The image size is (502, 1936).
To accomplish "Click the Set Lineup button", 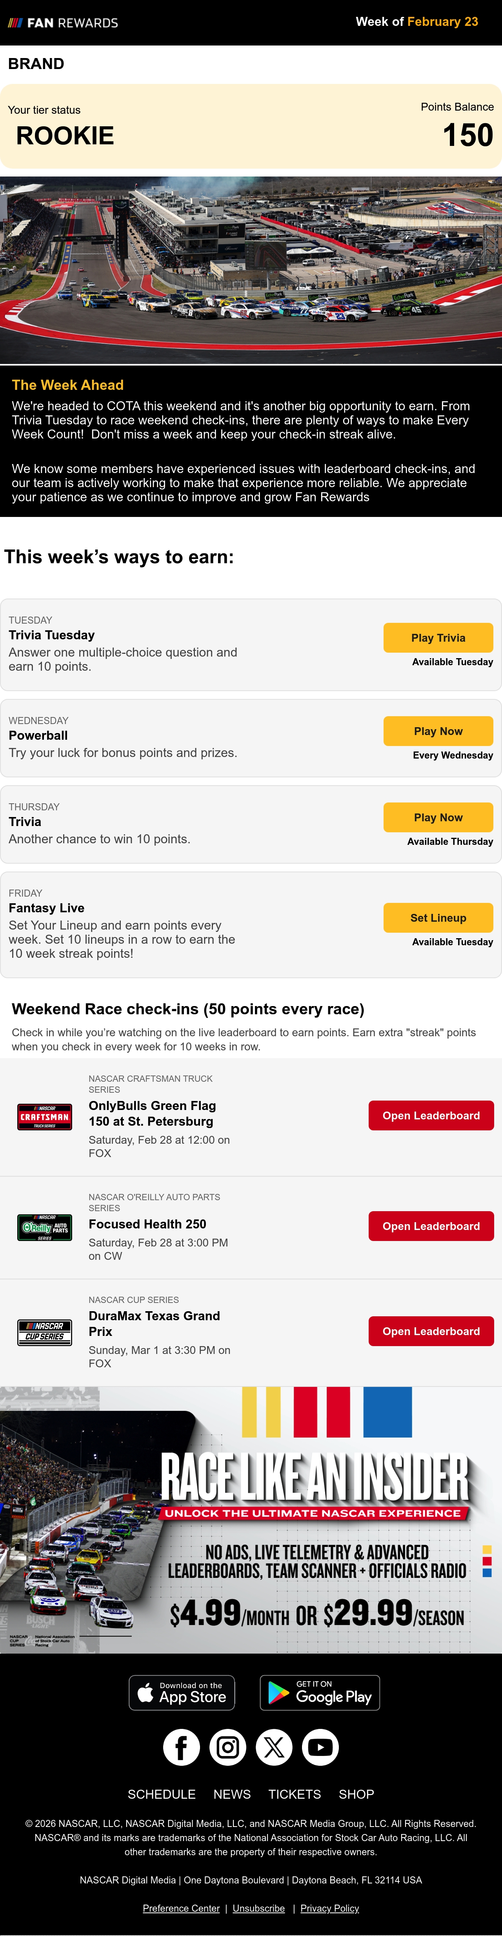I will (x=438, y=918).
